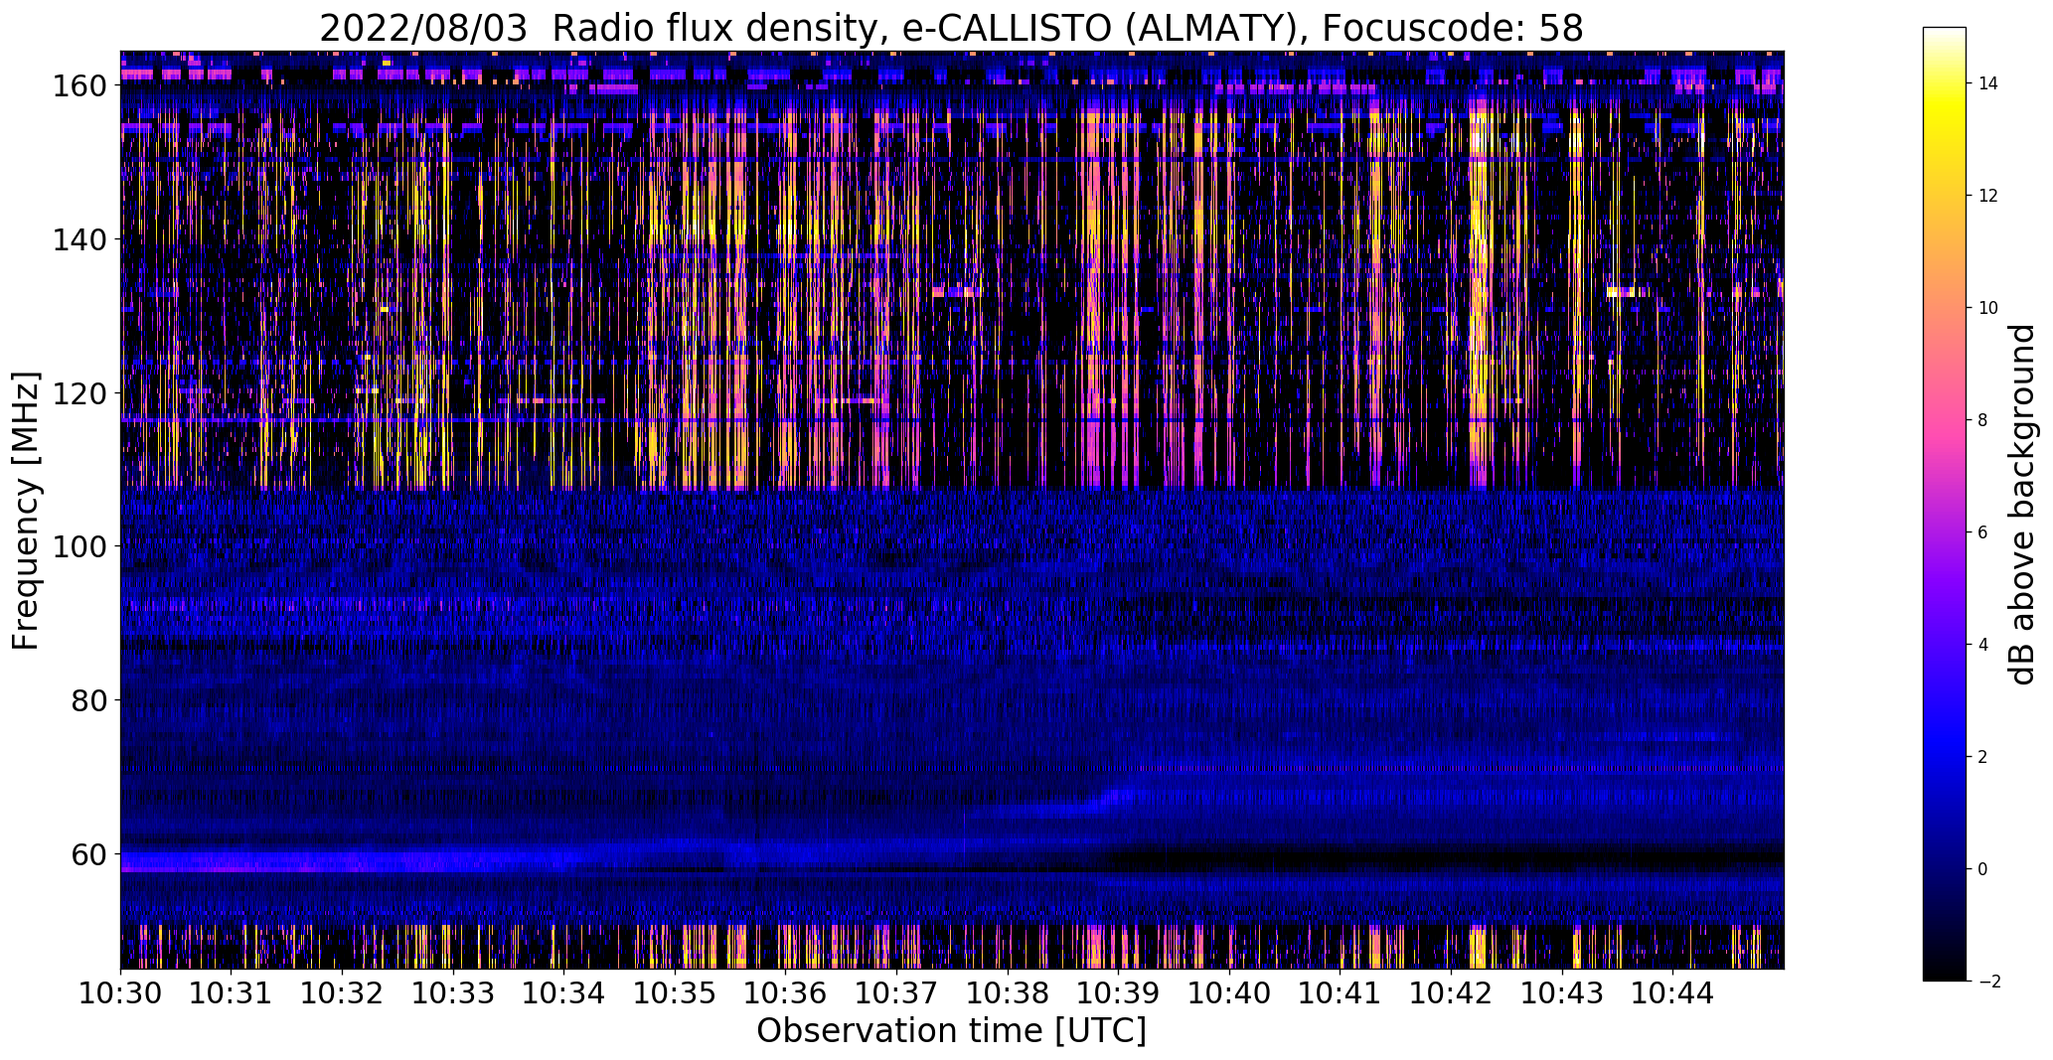Image resolution: width=2053 pixels, height=1060 pixels.
Task: Click the 10:38 time tick label
Action: click(1008, 991)
